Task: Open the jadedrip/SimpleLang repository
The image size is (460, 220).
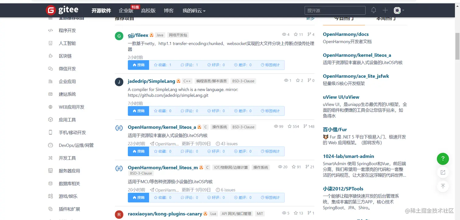Action: (x=151, y=81)
